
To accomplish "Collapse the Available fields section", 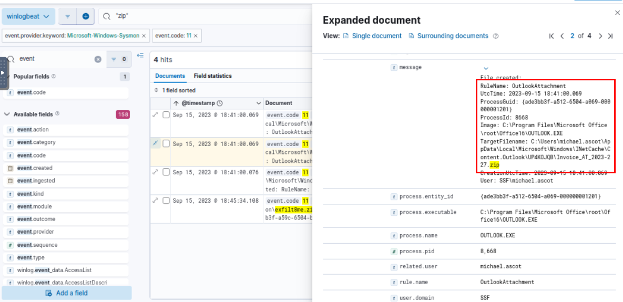I will pos(7,114).
